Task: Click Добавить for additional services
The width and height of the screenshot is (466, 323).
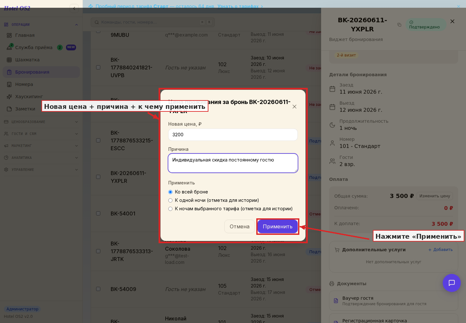Action: point(440,250)
